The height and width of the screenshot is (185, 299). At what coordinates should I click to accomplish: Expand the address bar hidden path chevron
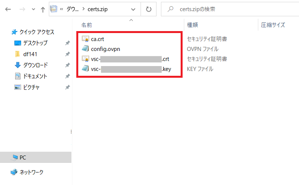pos(62,9)
